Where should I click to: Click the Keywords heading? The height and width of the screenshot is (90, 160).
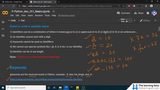pos(18,67)
